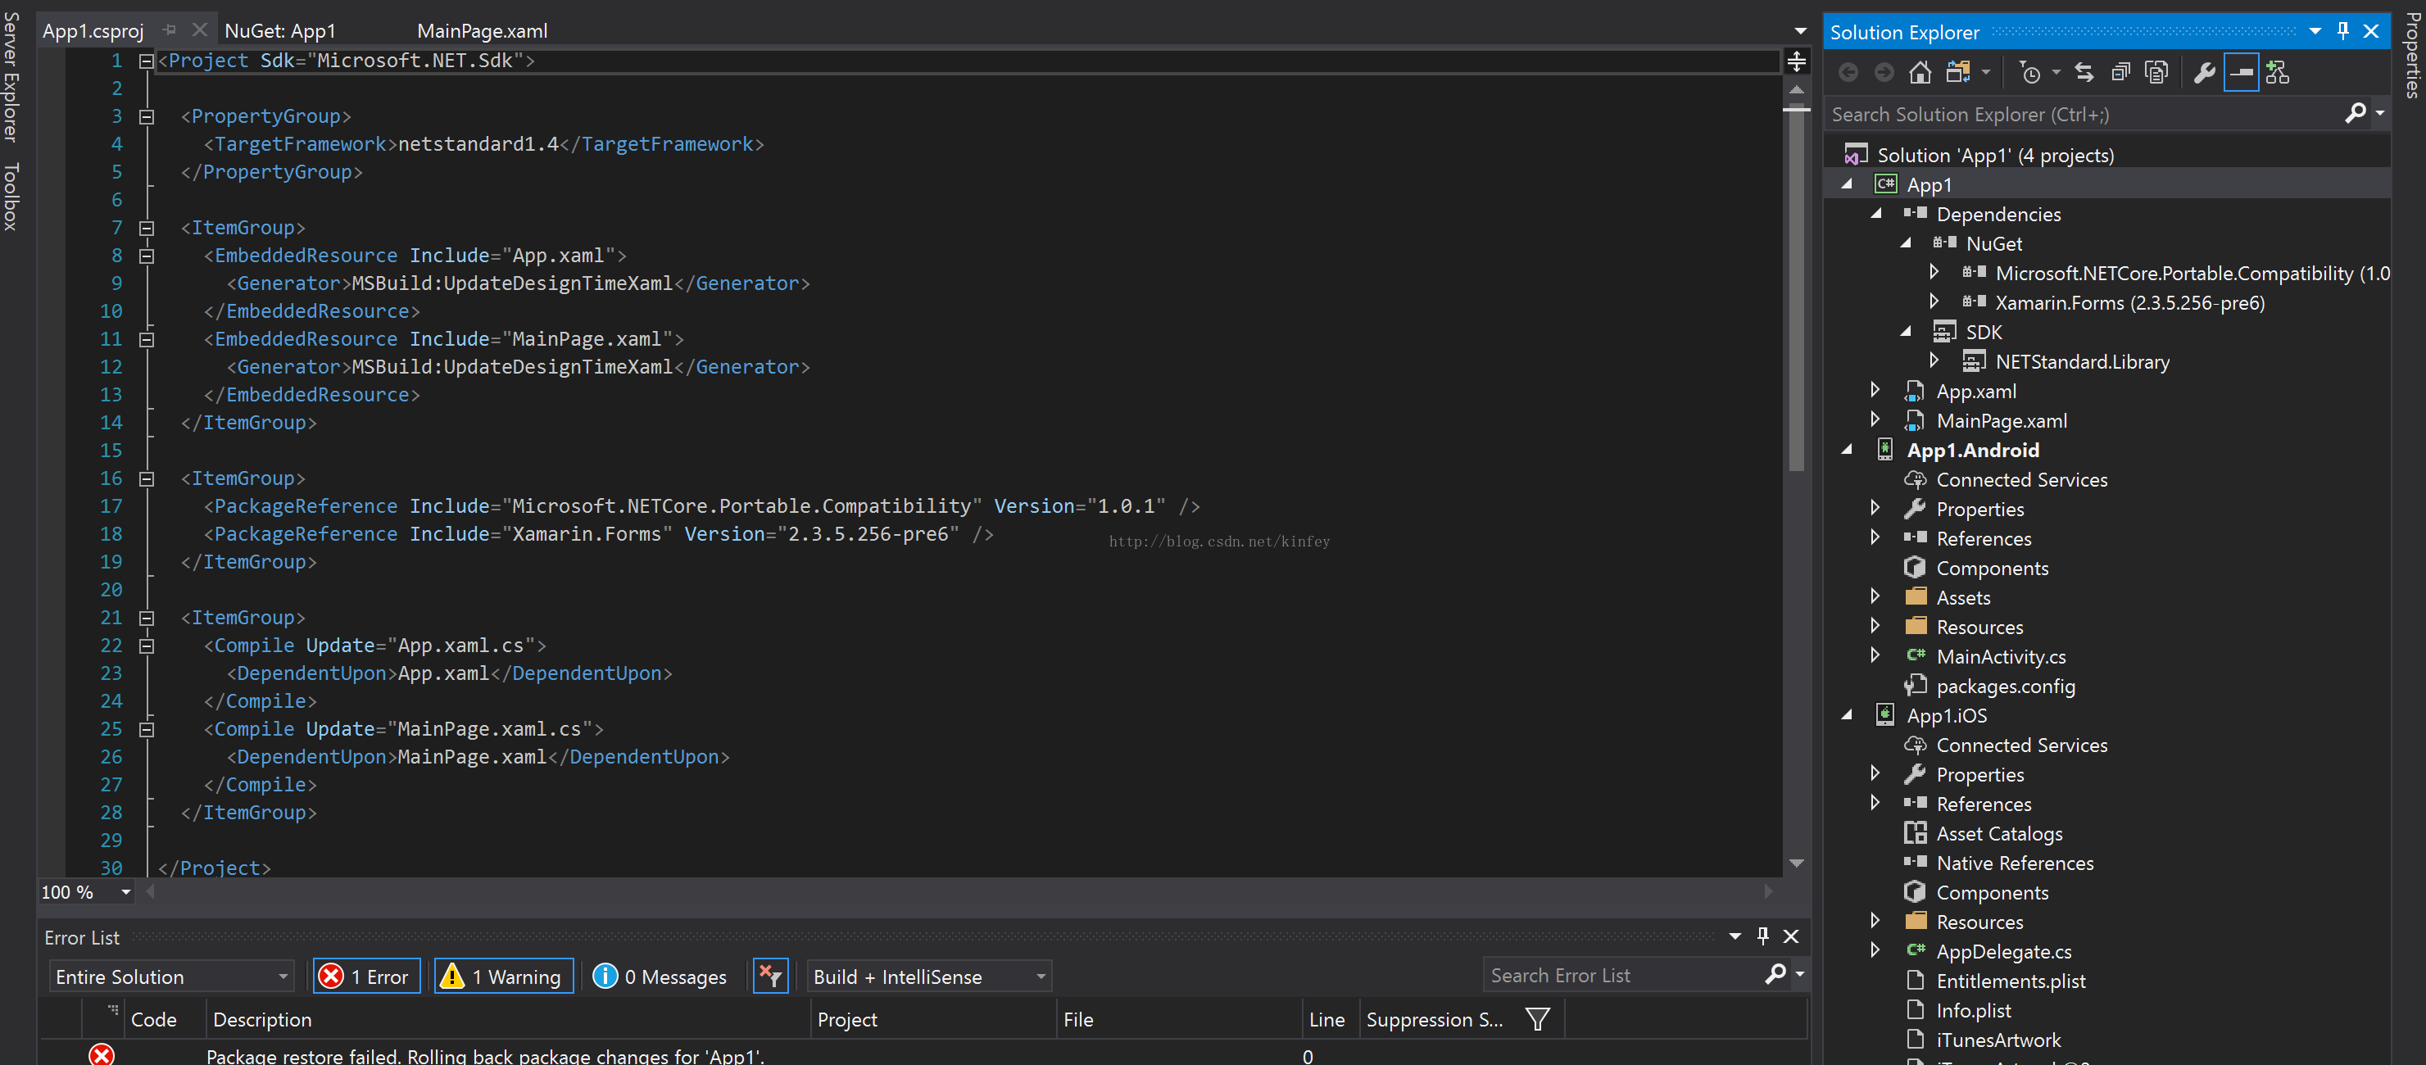The width and height of the screenshot is (2426, 1065).
Task: Click the red error icon in first row
Action: (102, 1054)
